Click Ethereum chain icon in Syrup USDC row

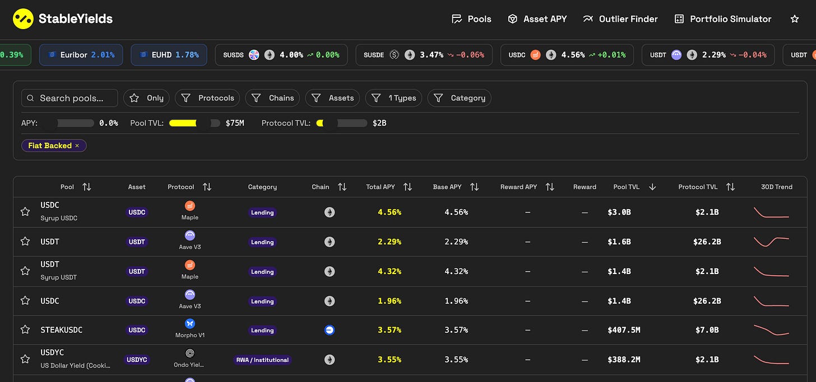tap(330, 213)
